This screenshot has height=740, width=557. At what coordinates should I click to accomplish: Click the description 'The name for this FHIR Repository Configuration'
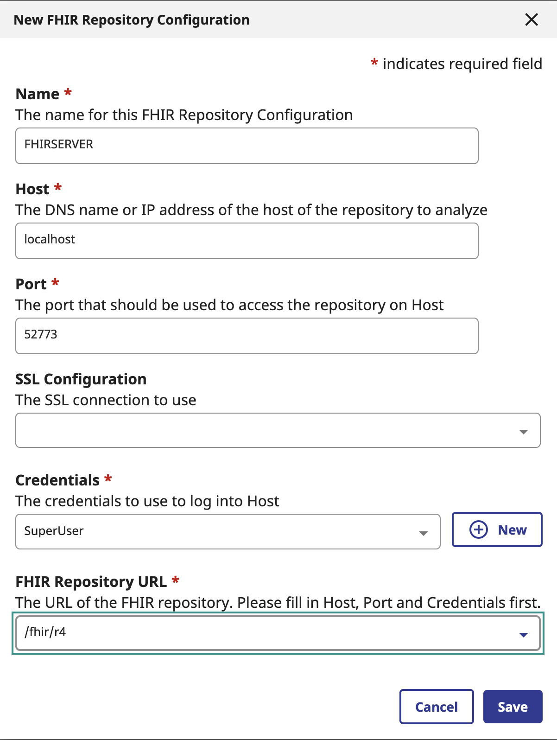[x=184, y=115]
